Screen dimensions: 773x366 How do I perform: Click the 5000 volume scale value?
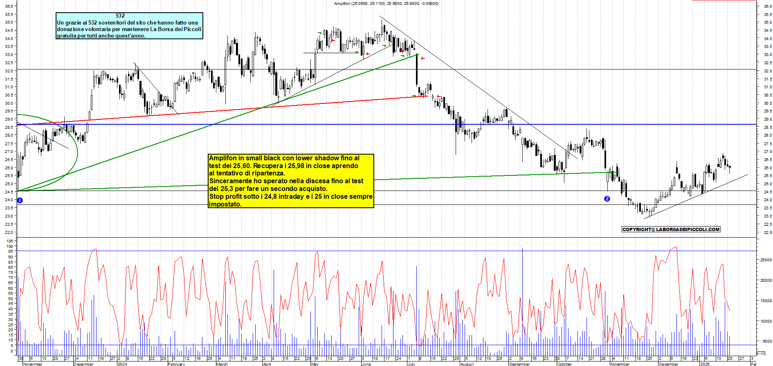pyautogui.click(x=767, y=341)
